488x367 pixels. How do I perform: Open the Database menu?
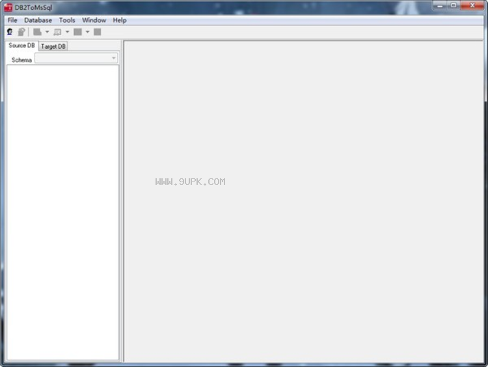pyautogui.click(x=38, y=20)
